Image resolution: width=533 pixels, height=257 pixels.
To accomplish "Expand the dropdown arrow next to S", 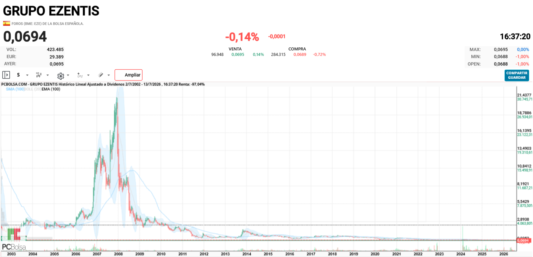I will point(27,75).
